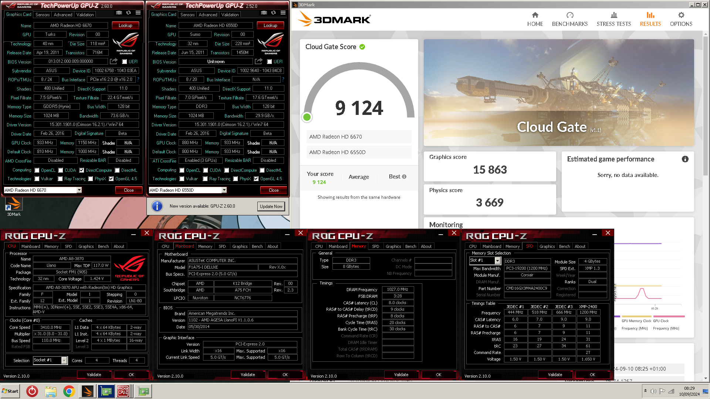Click info icon beside Estimated game performance
710x399 pixels.
pos(685,159)
